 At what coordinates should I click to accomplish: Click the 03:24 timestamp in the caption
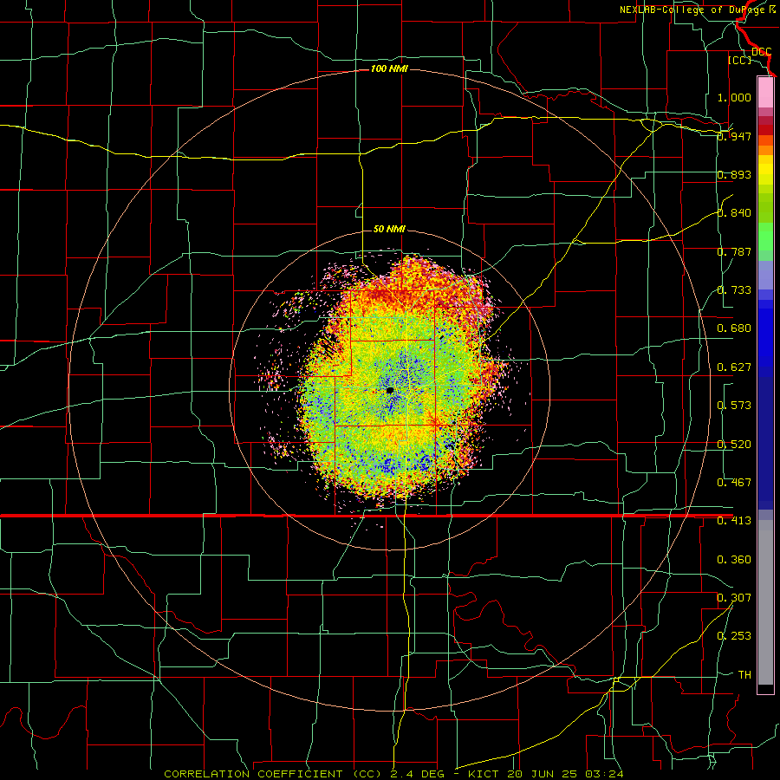(x=605, y=774)
